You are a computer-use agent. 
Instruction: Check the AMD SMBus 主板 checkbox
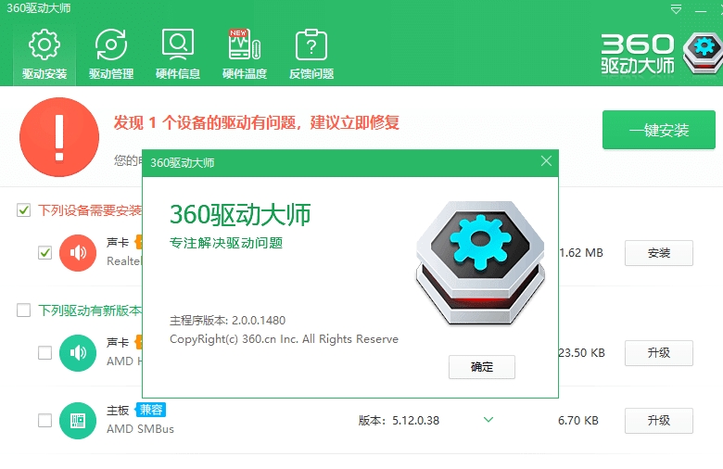pyautogui.click(x=44, y=420)
